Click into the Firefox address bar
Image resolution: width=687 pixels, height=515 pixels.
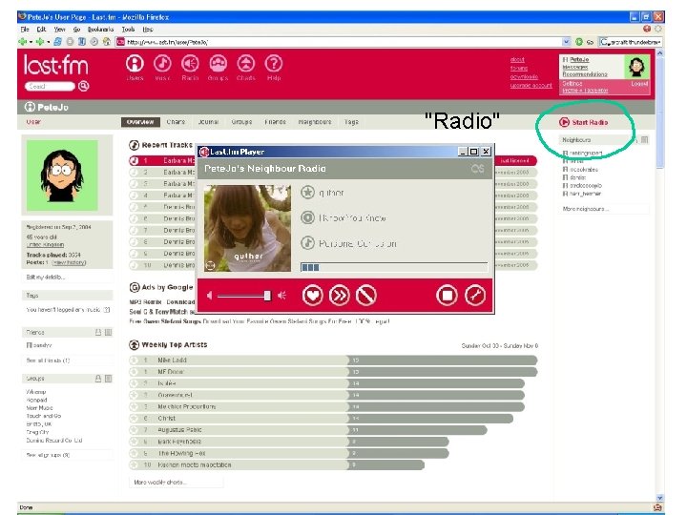point(340,42)
